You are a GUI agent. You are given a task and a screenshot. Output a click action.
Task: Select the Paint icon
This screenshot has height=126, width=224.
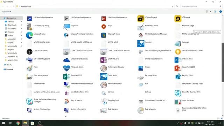tap(29, 68)
